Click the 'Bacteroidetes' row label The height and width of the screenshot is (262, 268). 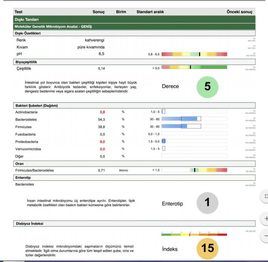pyautogui.click(x=26, y=119)
